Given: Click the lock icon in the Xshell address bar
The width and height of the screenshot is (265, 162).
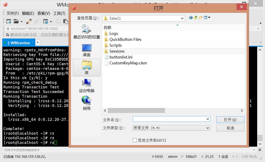Looking at the screenshot, I should coord(8,29).
